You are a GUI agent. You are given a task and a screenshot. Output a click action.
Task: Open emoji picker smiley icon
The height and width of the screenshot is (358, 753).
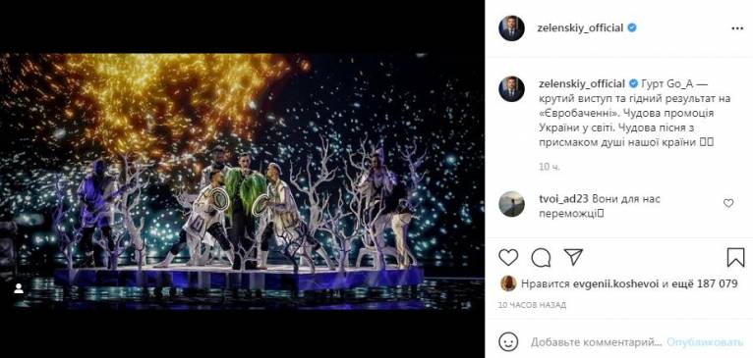pos(508,342)
